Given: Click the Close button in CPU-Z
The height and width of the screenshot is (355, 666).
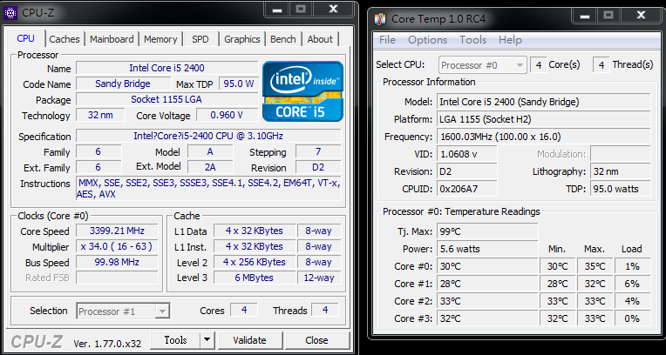Looking at the screenshot, I should click(x=316, y=340).
